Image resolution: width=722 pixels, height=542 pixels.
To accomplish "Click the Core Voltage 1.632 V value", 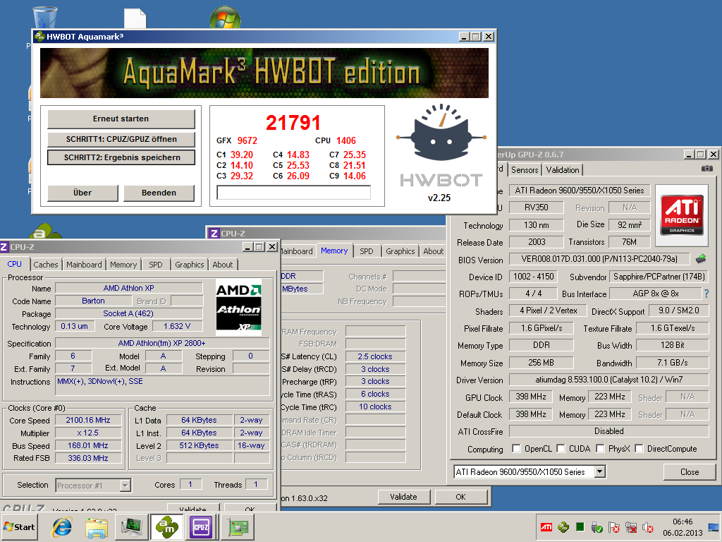I will click(x=177, y=326).
